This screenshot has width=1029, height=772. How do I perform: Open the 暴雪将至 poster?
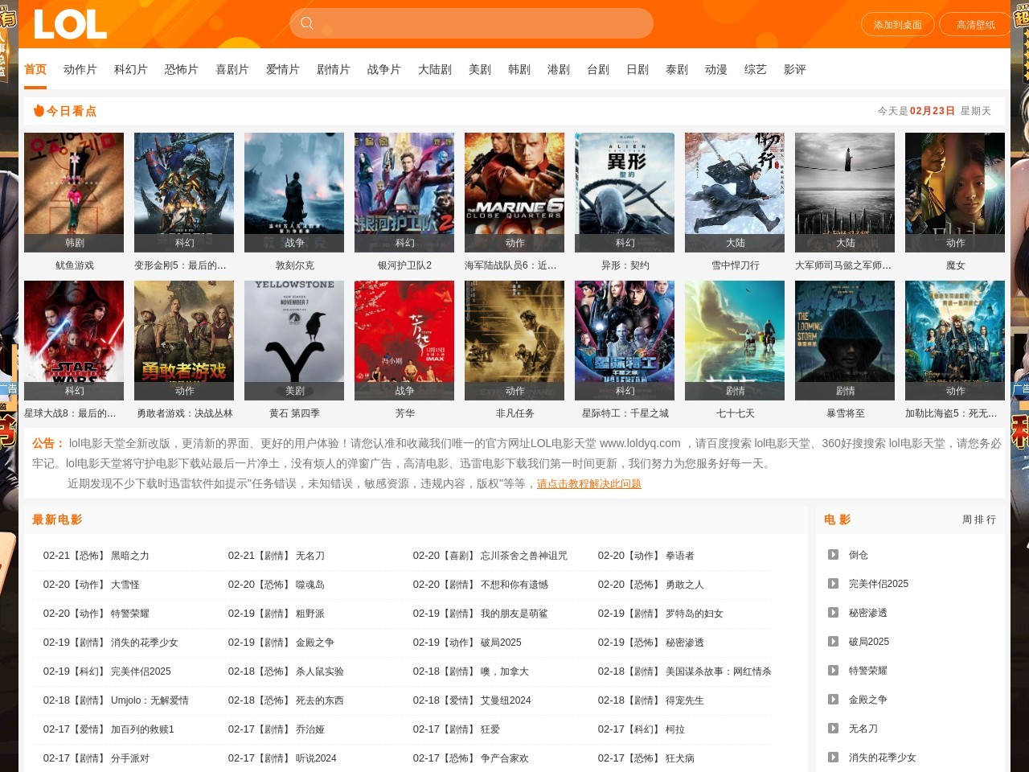845,340
